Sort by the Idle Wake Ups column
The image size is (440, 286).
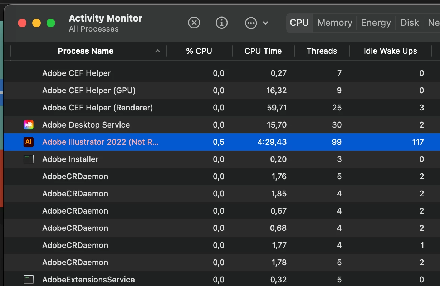tap(390, 51)
